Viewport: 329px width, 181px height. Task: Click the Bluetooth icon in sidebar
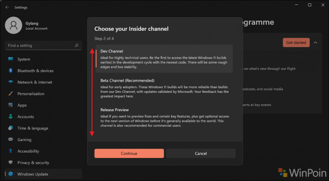tap(11, 71)
